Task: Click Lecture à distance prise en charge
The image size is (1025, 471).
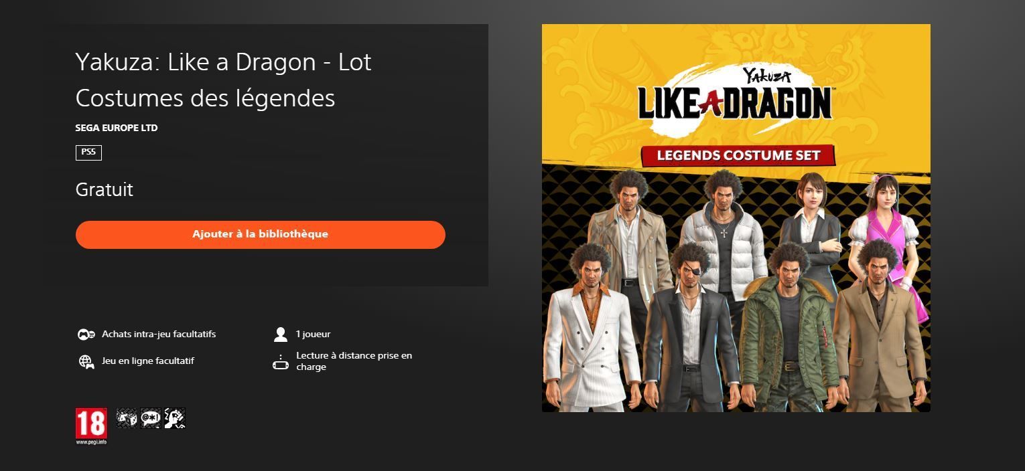Action: (354, 361)
